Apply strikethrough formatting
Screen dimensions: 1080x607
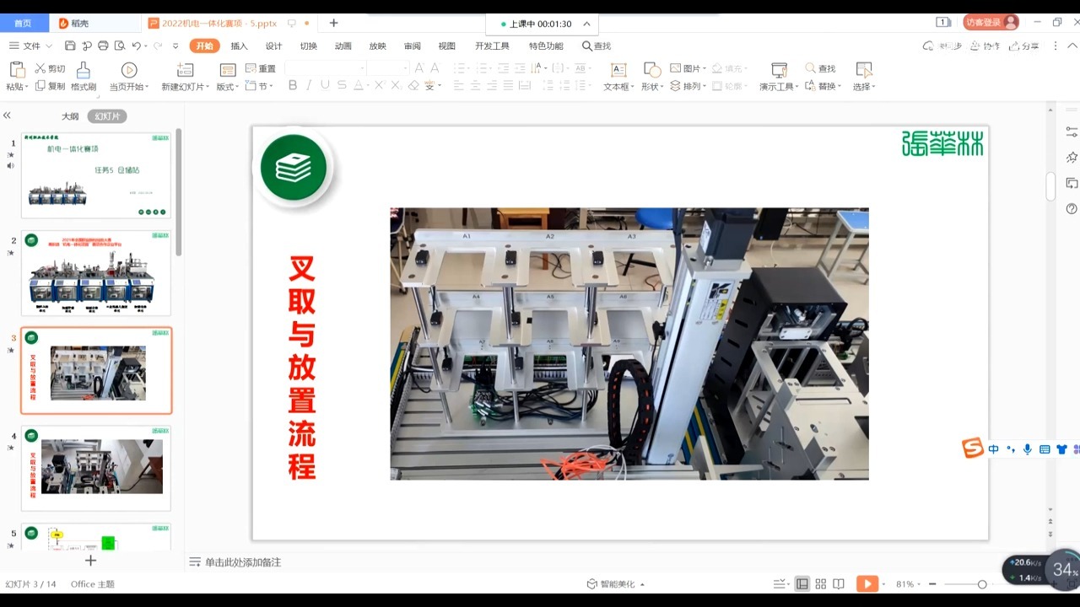(x=342, y=85)
